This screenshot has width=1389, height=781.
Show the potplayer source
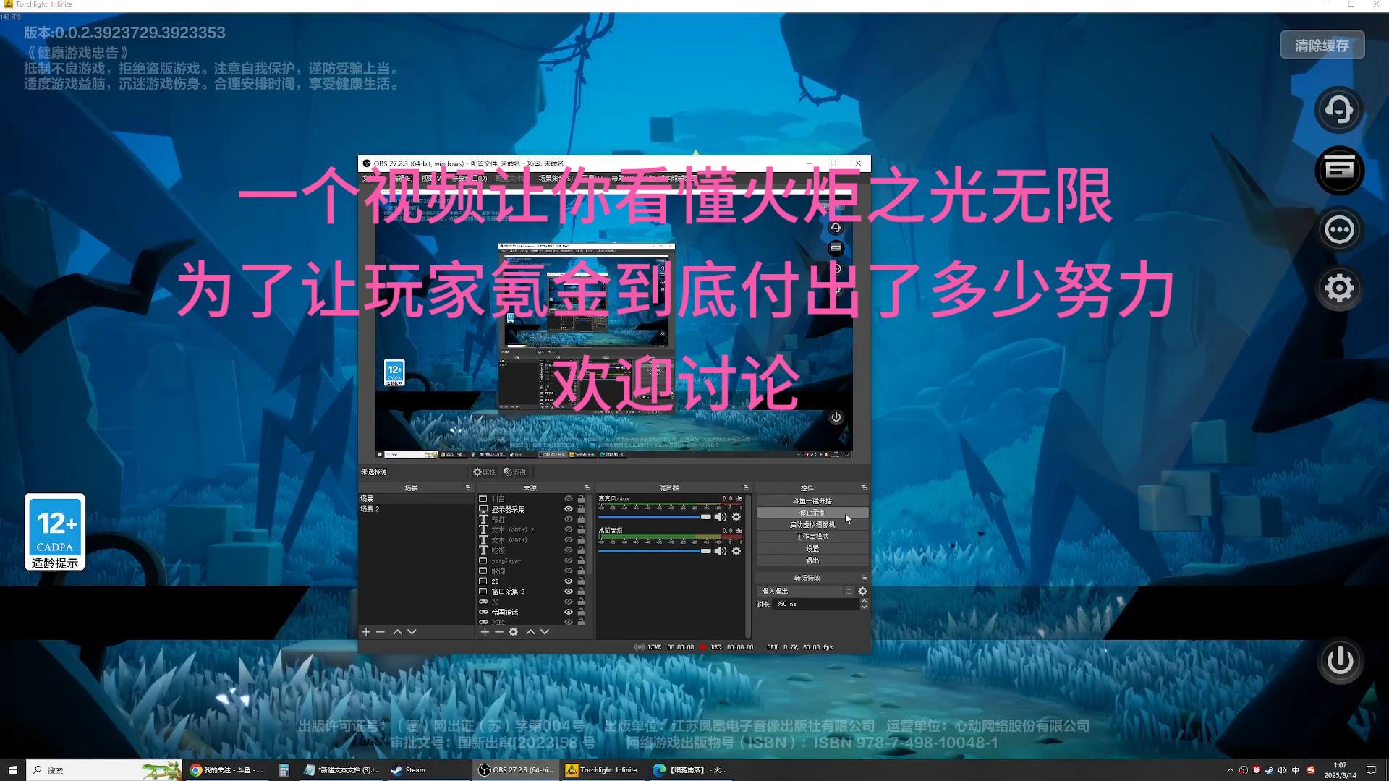(569, 560)
